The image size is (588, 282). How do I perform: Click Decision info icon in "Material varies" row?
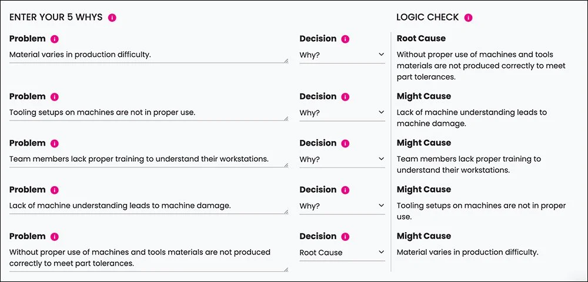(345, 39)
